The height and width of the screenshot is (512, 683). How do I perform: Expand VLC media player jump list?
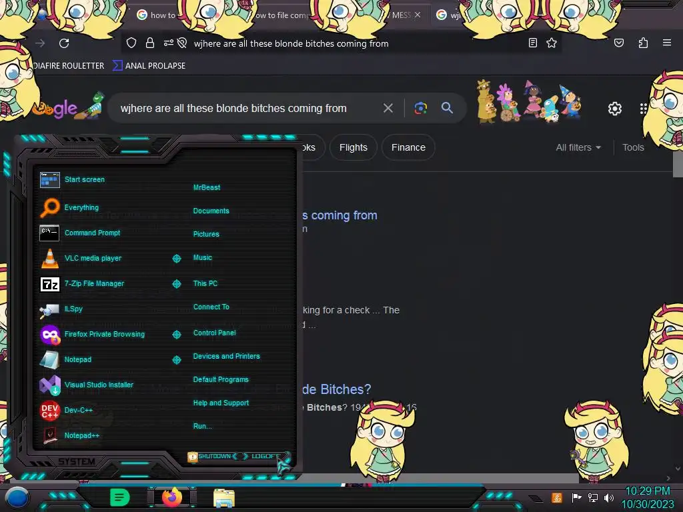(x=176, y=259)
